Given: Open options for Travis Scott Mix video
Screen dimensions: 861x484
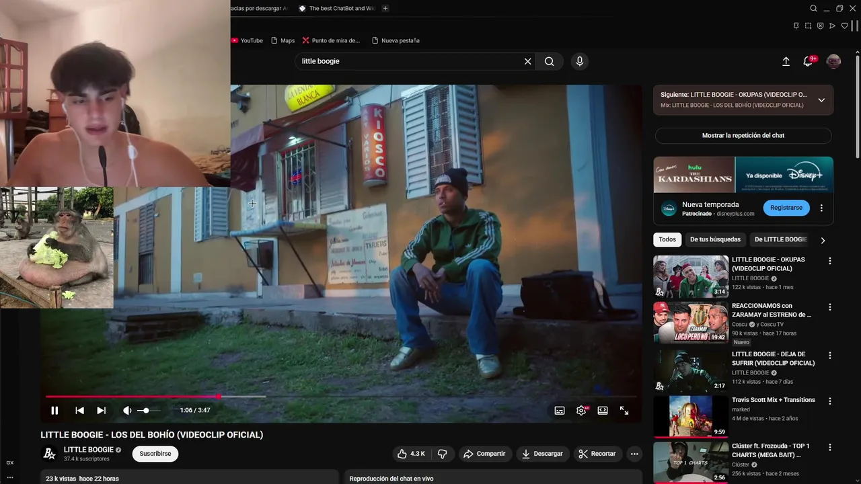Looking at the screenshot, I should pyautogui.click(x=829, y=401).
